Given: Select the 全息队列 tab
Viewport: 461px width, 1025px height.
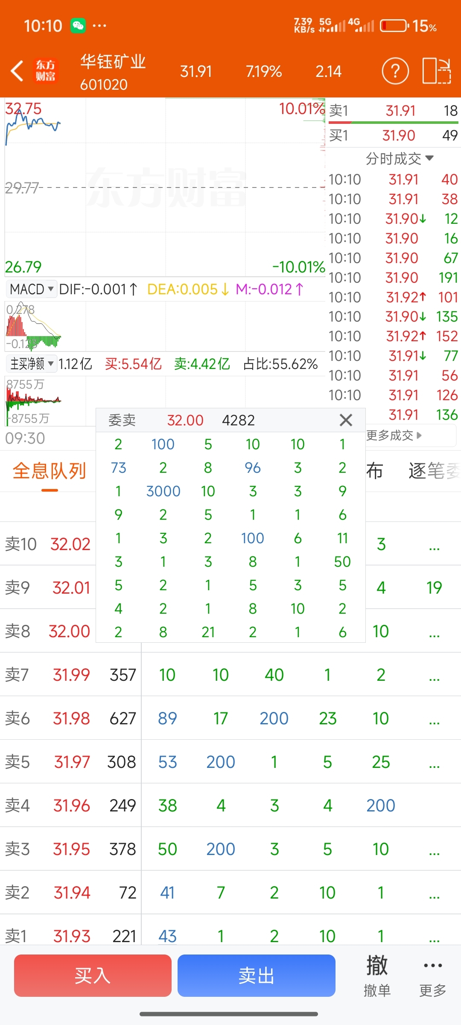Looking at the screenshot, I should (50, 471).
